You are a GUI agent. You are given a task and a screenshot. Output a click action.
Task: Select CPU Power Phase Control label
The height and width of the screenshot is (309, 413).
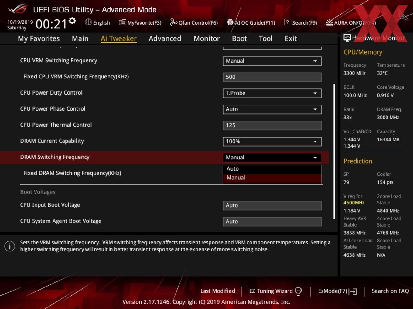tap(53, 109)
